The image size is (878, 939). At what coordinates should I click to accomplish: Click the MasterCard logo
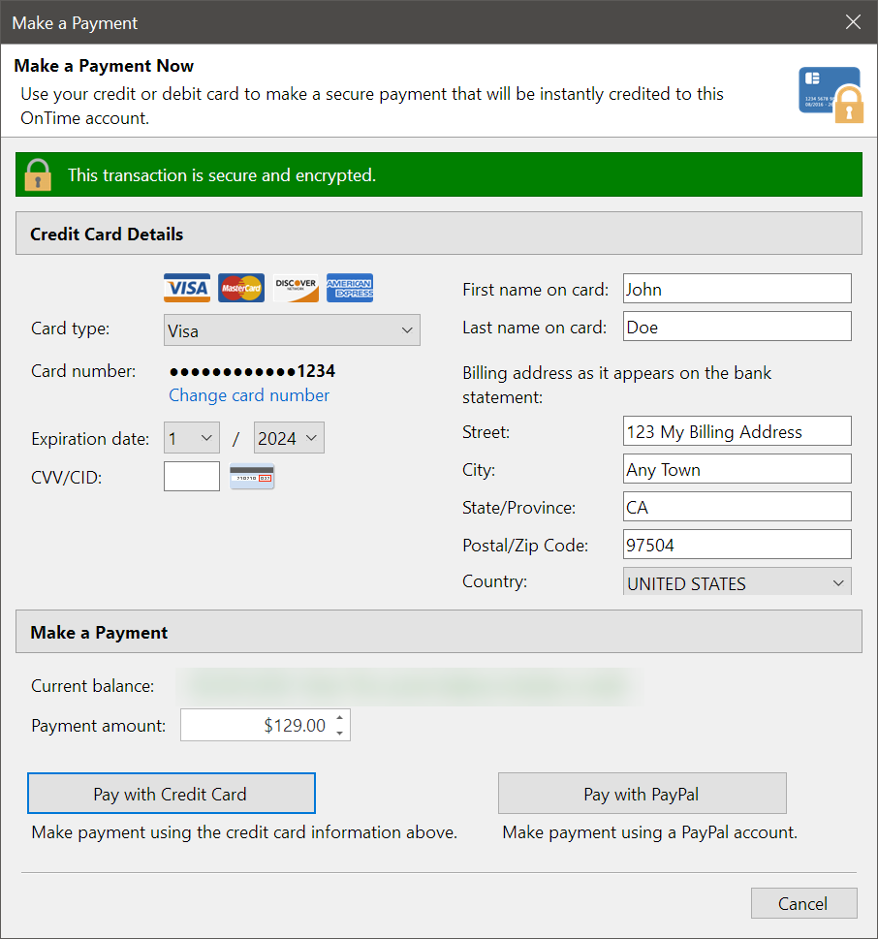(x=240, y=288)
